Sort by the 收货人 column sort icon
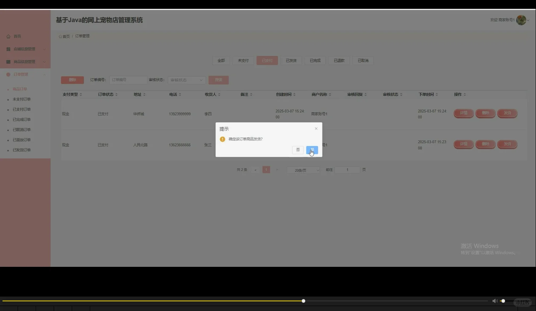This screenshot has width=536, height=311. [219, 94]
